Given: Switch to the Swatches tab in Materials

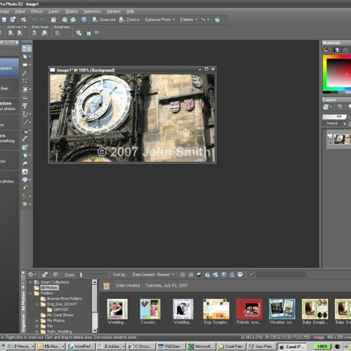Looking at the screenshot, I should [345, 50].
